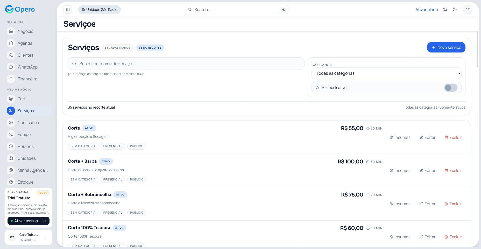481x249 pixels.
Task: Navigate to Comissões in sidebar
Action: [x=28, y=123]
